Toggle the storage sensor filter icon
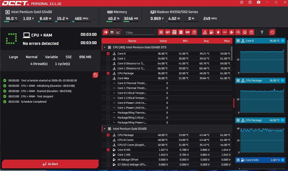Image resolution: width=288 pixels, height=171 pixels. (x=181, y=32)
